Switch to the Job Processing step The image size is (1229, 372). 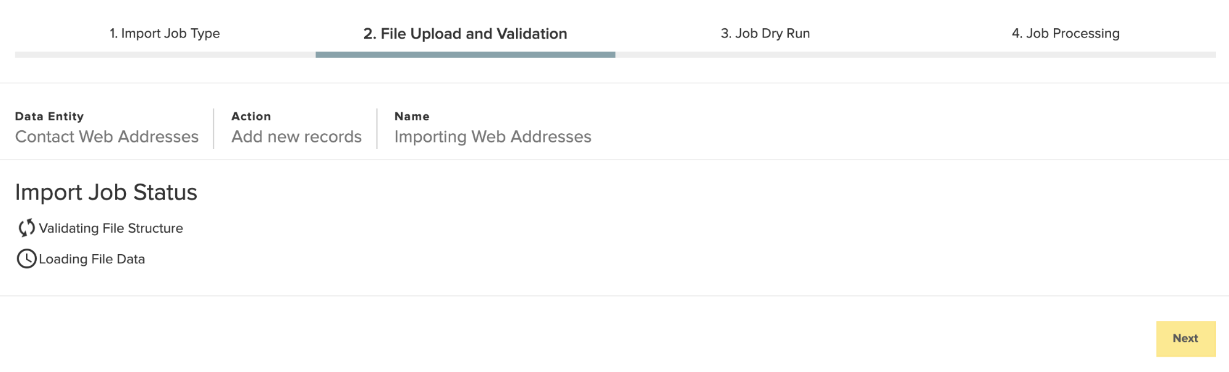click(x=1065, y=34)
